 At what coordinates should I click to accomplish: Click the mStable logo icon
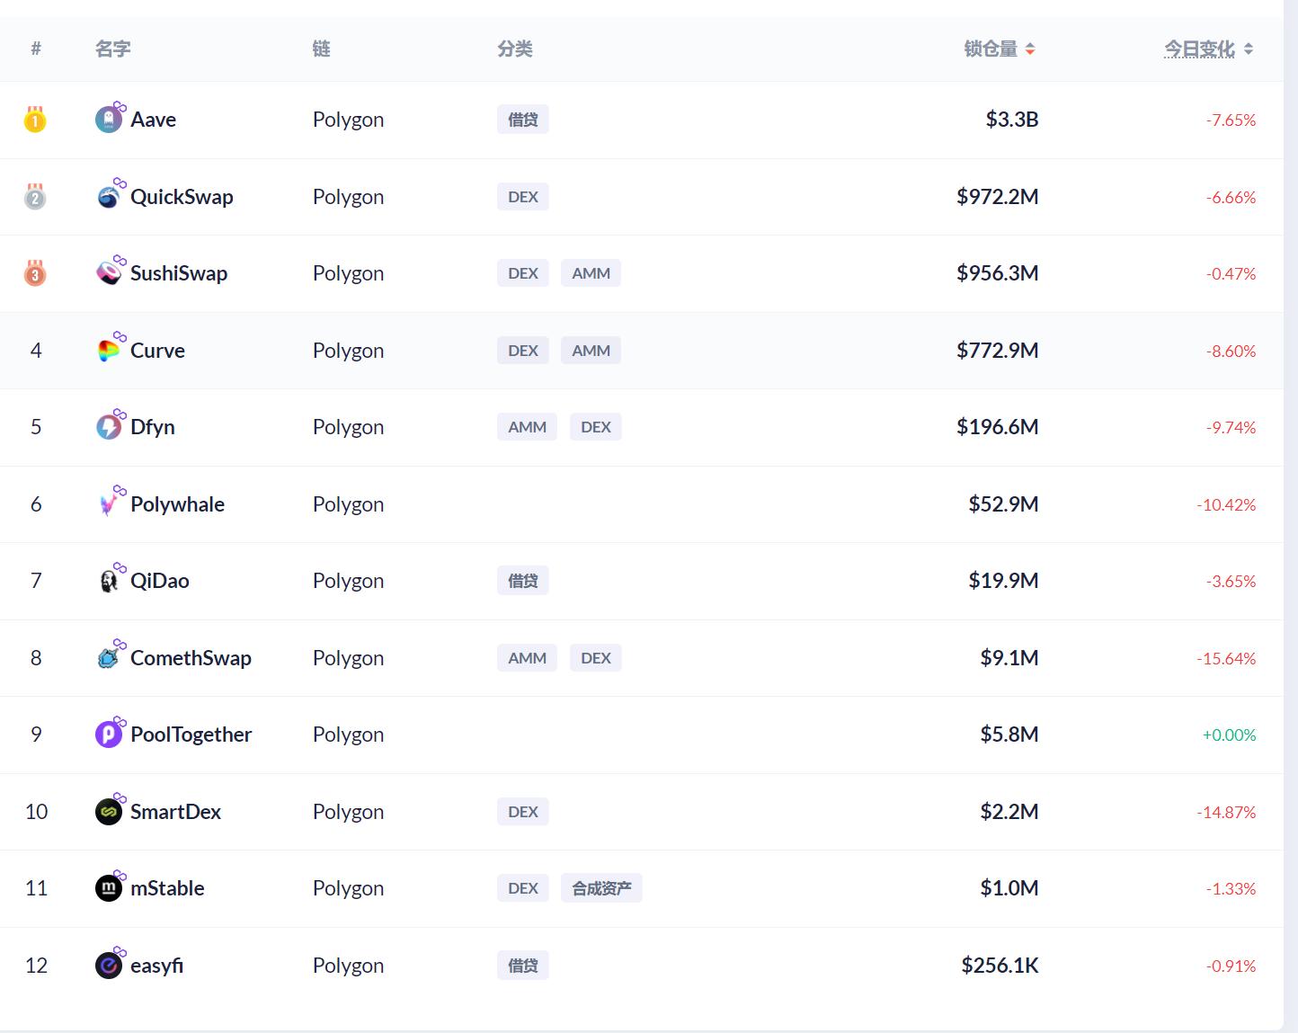109,888
